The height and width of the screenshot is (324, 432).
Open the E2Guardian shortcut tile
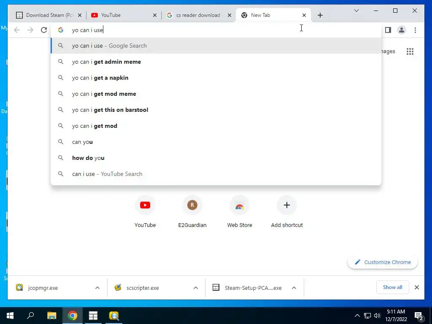(192, 212)
